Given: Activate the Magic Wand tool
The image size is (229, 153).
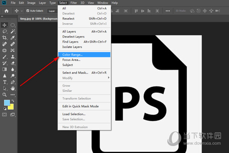Looking at the screenshot, I should 13,31.
